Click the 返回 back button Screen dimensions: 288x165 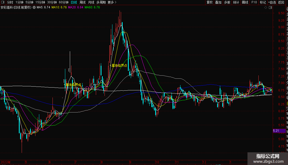point(281,2)
